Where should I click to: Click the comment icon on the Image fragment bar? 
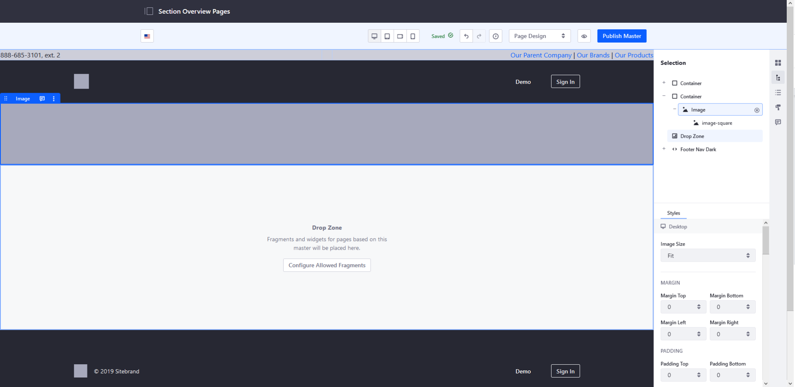[x=42, y=99]
